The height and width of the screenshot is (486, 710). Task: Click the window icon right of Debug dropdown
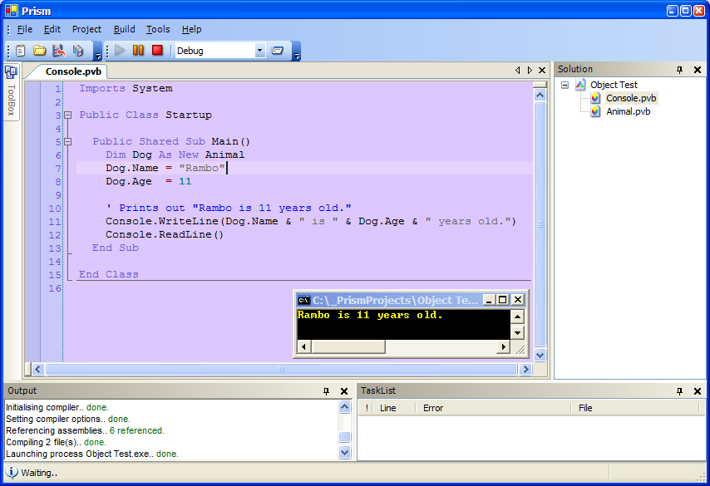[x=278, y=51]
